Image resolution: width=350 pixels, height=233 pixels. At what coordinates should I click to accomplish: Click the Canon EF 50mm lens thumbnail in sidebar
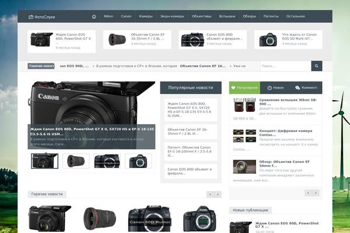click(x=244, y=167)
